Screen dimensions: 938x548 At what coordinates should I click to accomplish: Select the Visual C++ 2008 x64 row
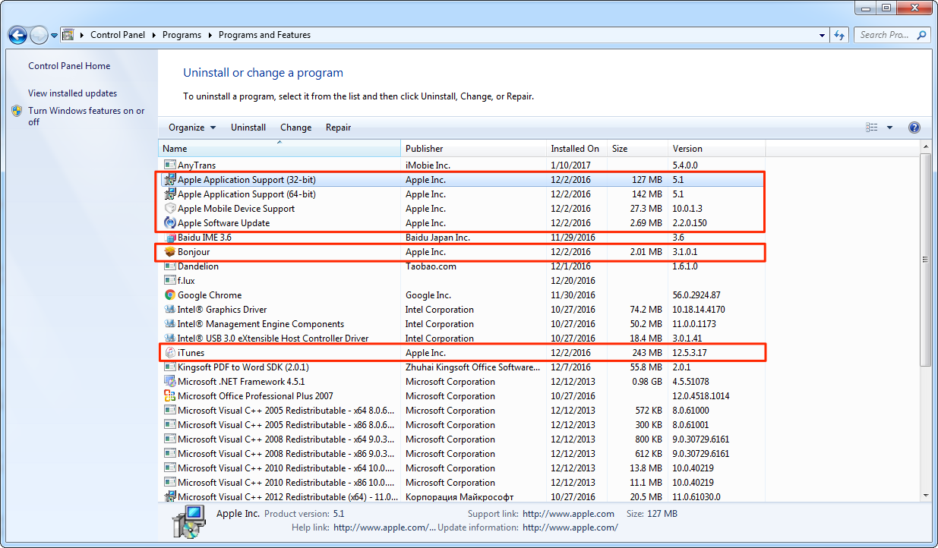pyautogui.click(x=462, y=439)
